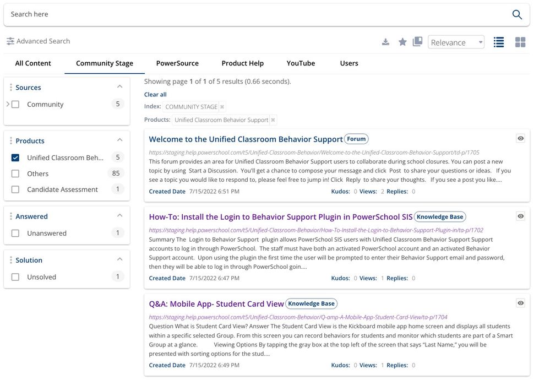Remove the Unified Classroom Behavior Support filter chip
550x380 pixels.
coord(273,120)
